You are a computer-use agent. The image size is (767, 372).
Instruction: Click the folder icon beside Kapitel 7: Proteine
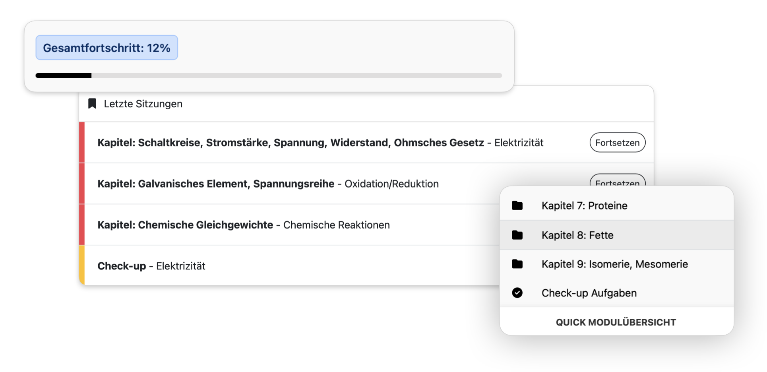(517, 205)
